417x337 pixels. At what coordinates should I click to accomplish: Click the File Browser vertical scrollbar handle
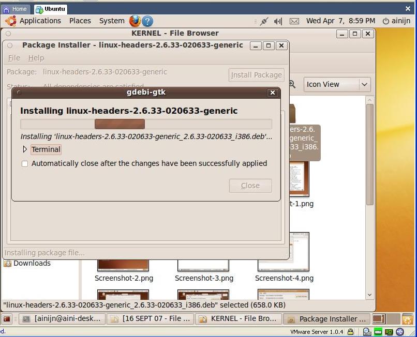[369, 154]
